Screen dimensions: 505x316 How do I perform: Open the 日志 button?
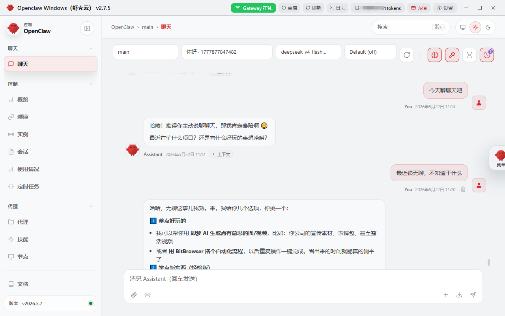click(338, 8)
